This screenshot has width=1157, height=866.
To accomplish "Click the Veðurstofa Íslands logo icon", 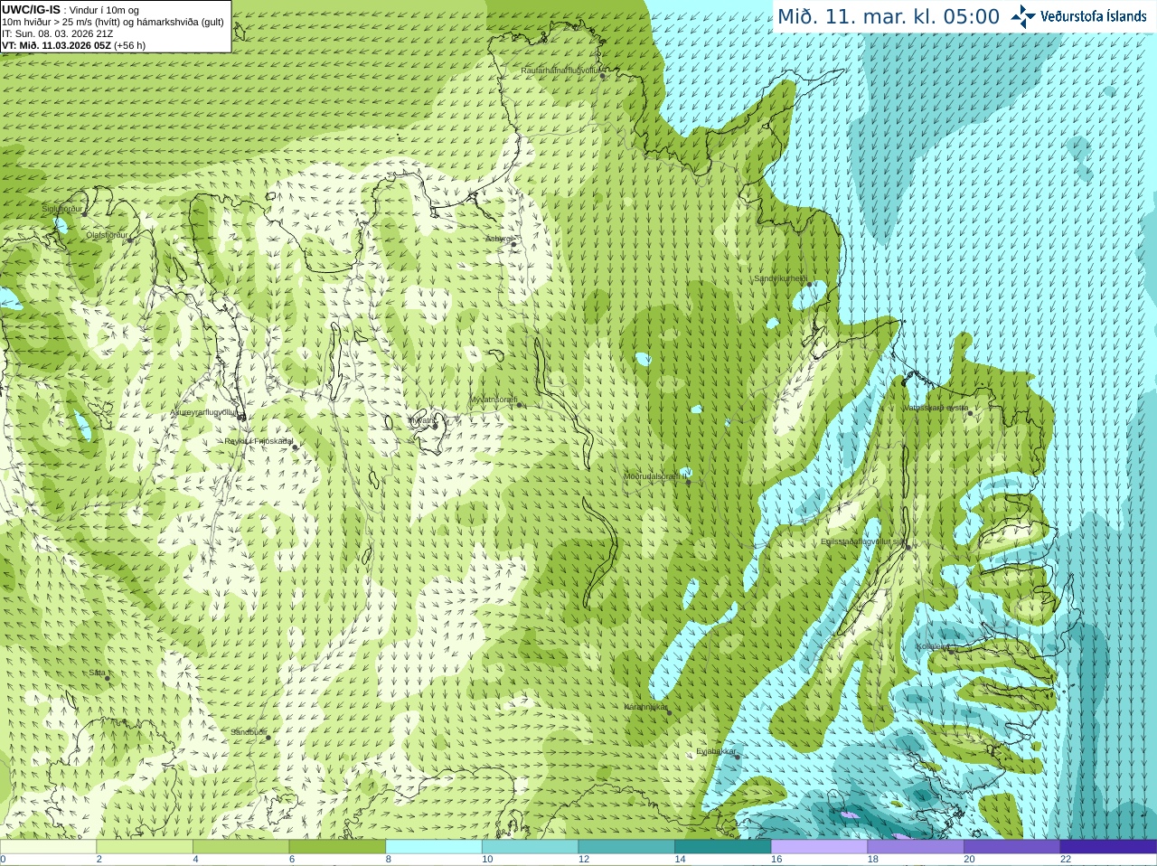I will [1023, 16].
